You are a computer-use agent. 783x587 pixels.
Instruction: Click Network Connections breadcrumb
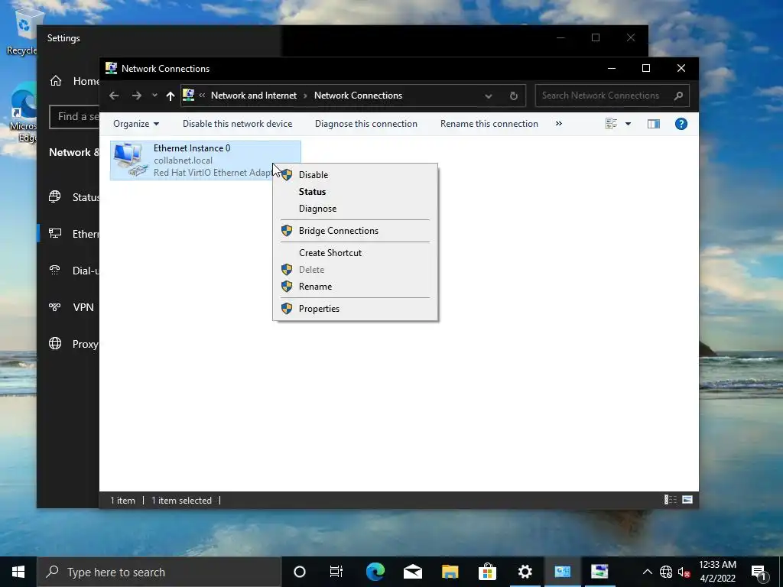pyautogui.click(x=358, y=96)
